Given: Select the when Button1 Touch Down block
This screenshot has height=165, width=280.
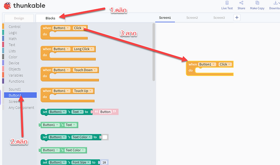Looking at the screenshot, I should point(70,74).
